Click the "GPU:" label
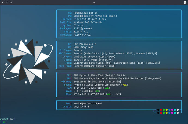Screen dimensions: 188x124 click(69, 79)
